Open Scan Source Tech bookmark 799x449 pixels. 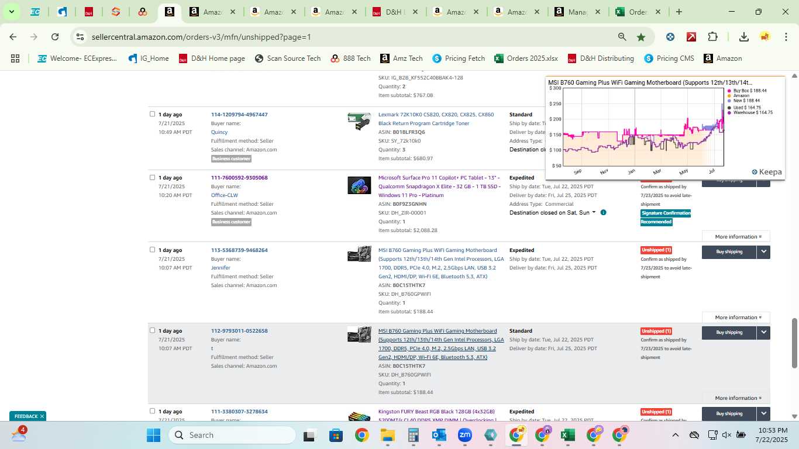click(x=288, y=58)
